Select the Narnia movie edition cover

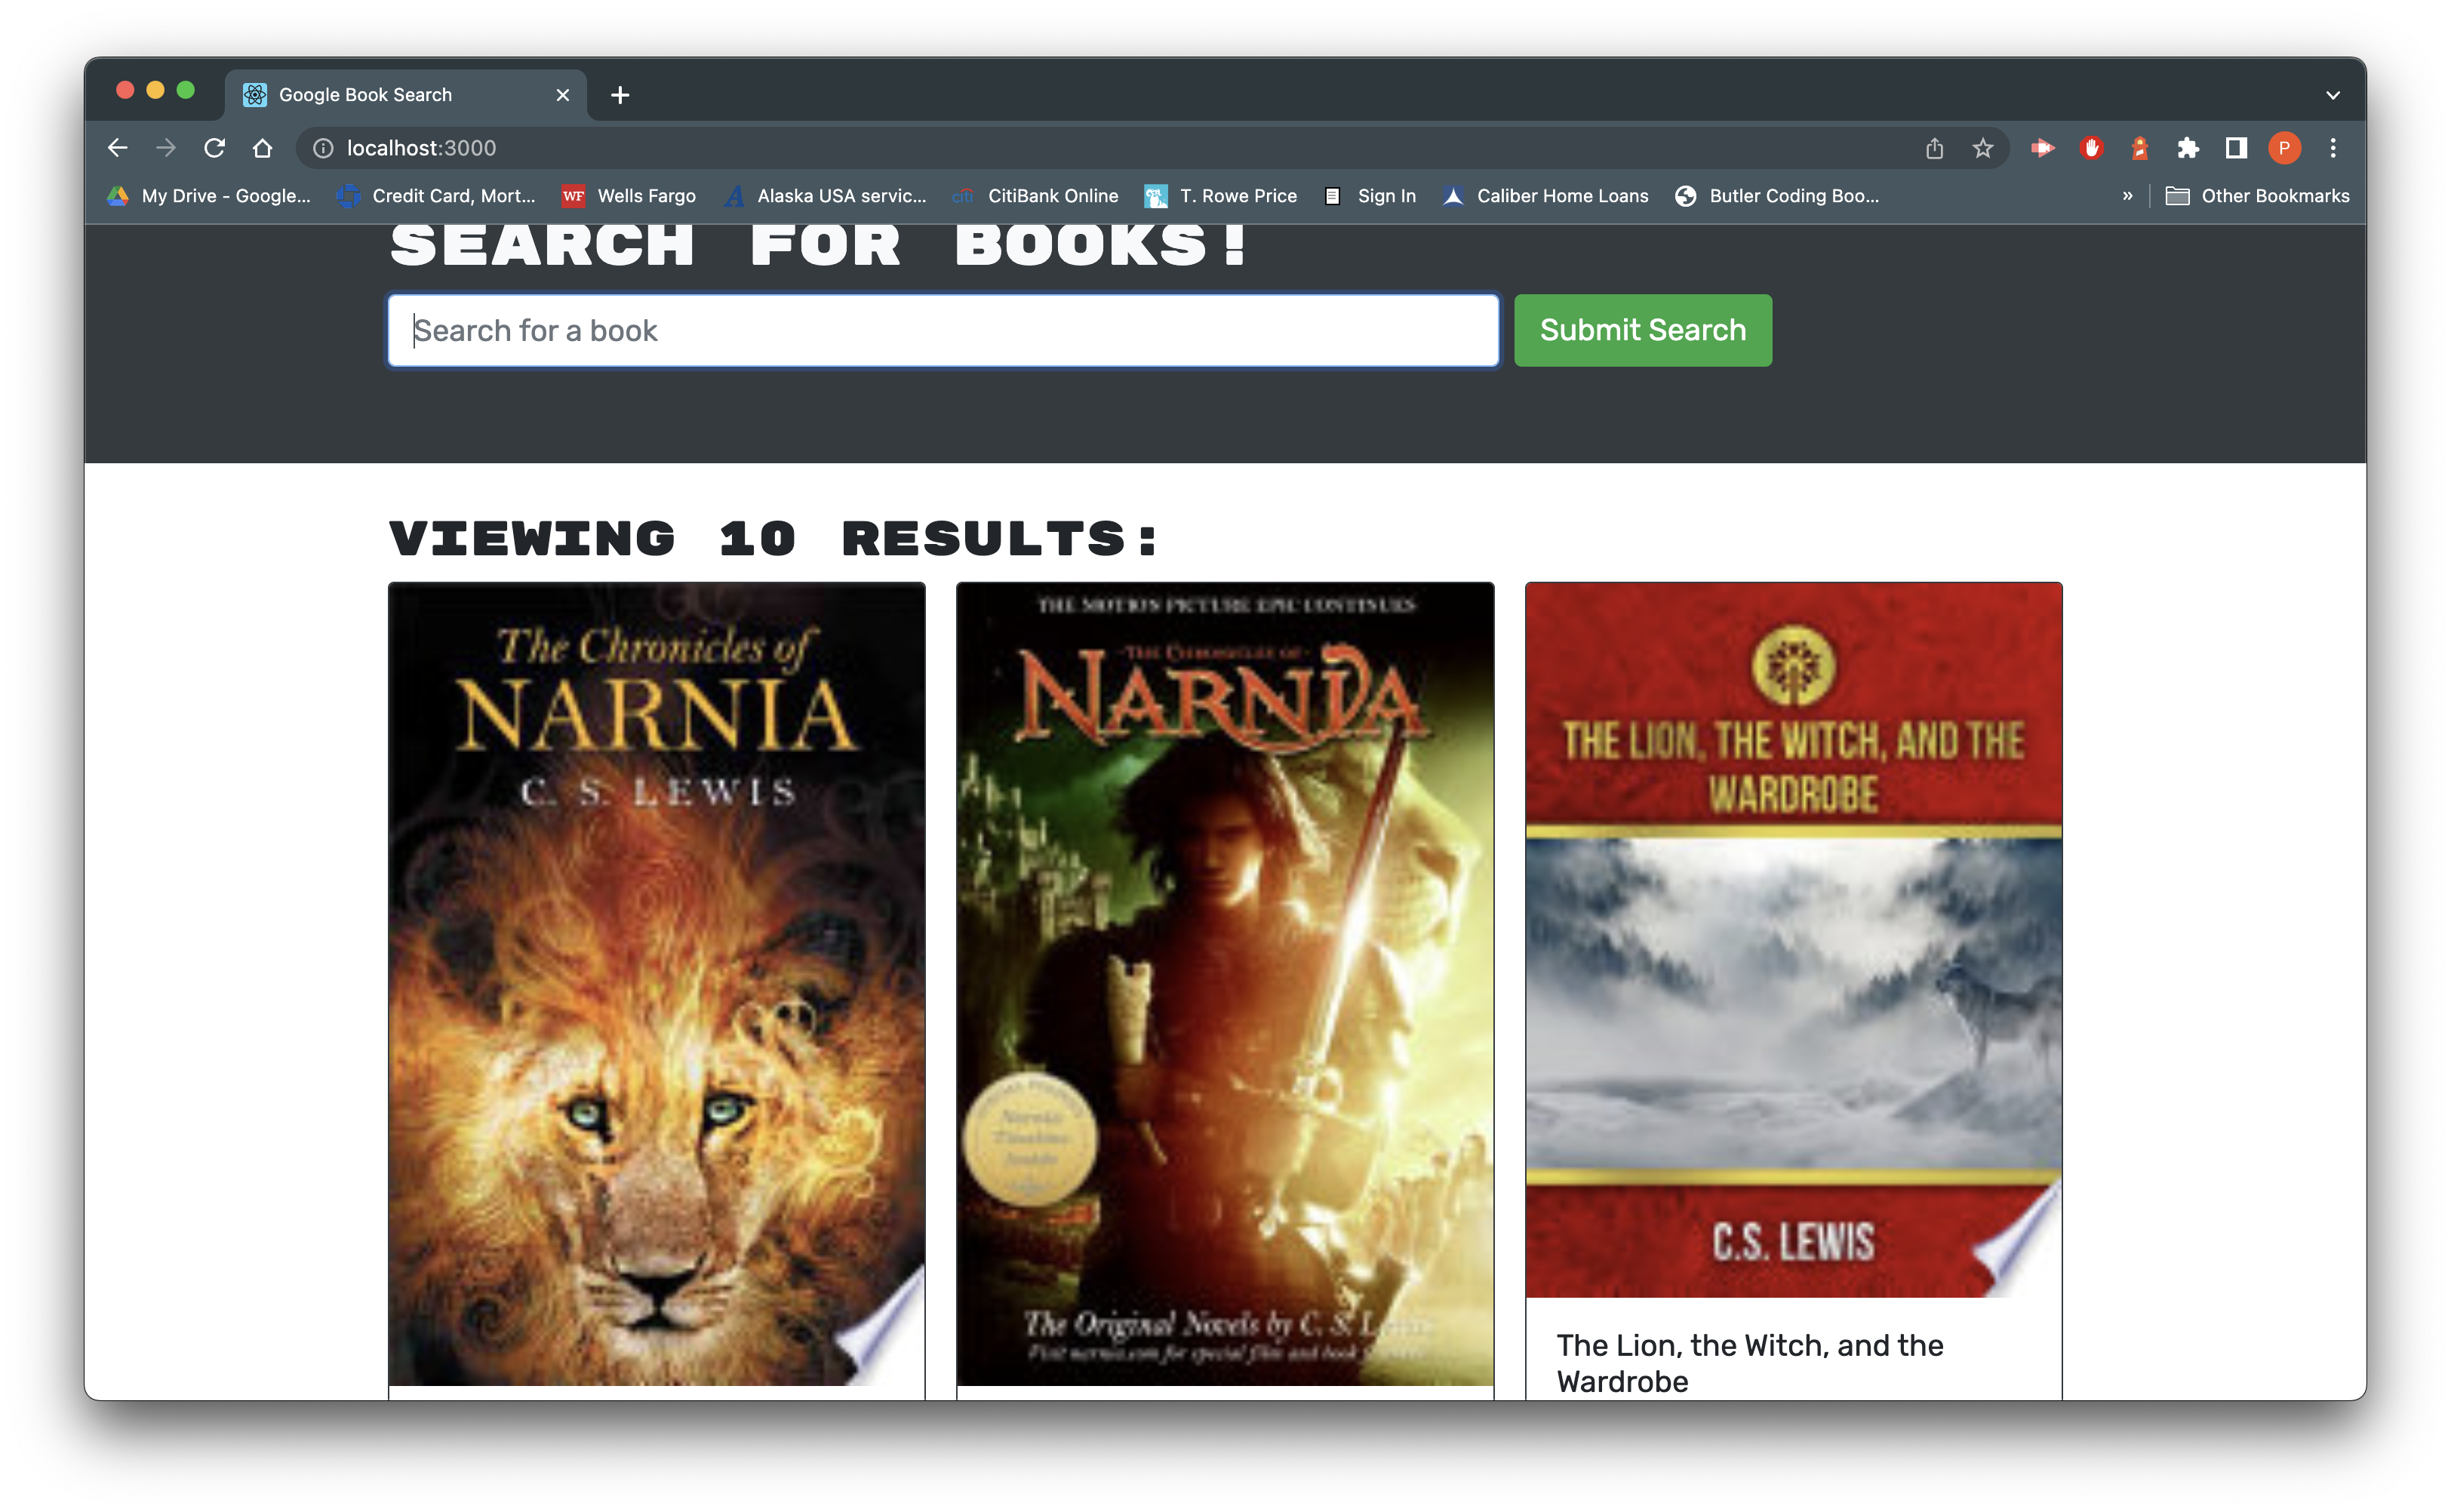[x=1224, y=984]
